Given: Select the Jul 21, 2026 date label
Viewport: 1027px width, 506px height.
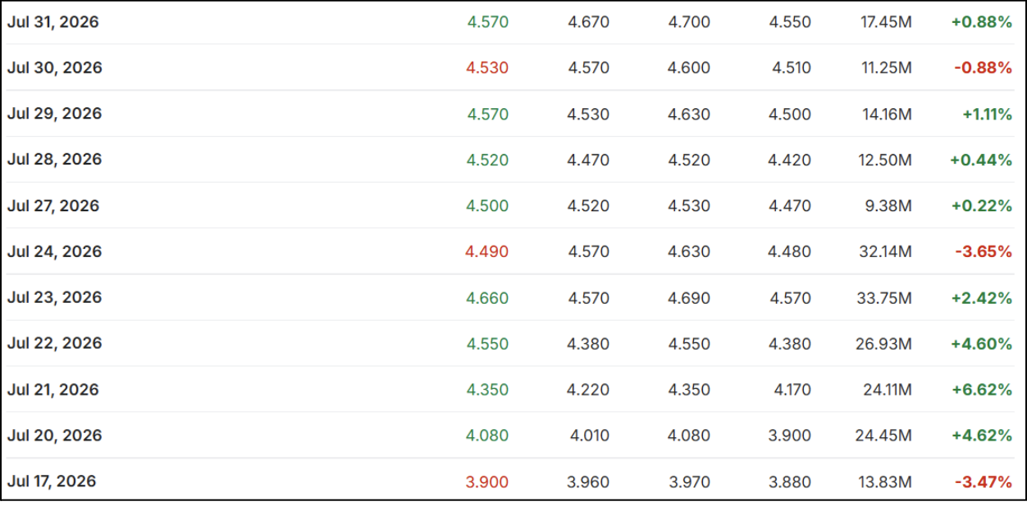Looking at the screenshot, I should click(52, 389).
